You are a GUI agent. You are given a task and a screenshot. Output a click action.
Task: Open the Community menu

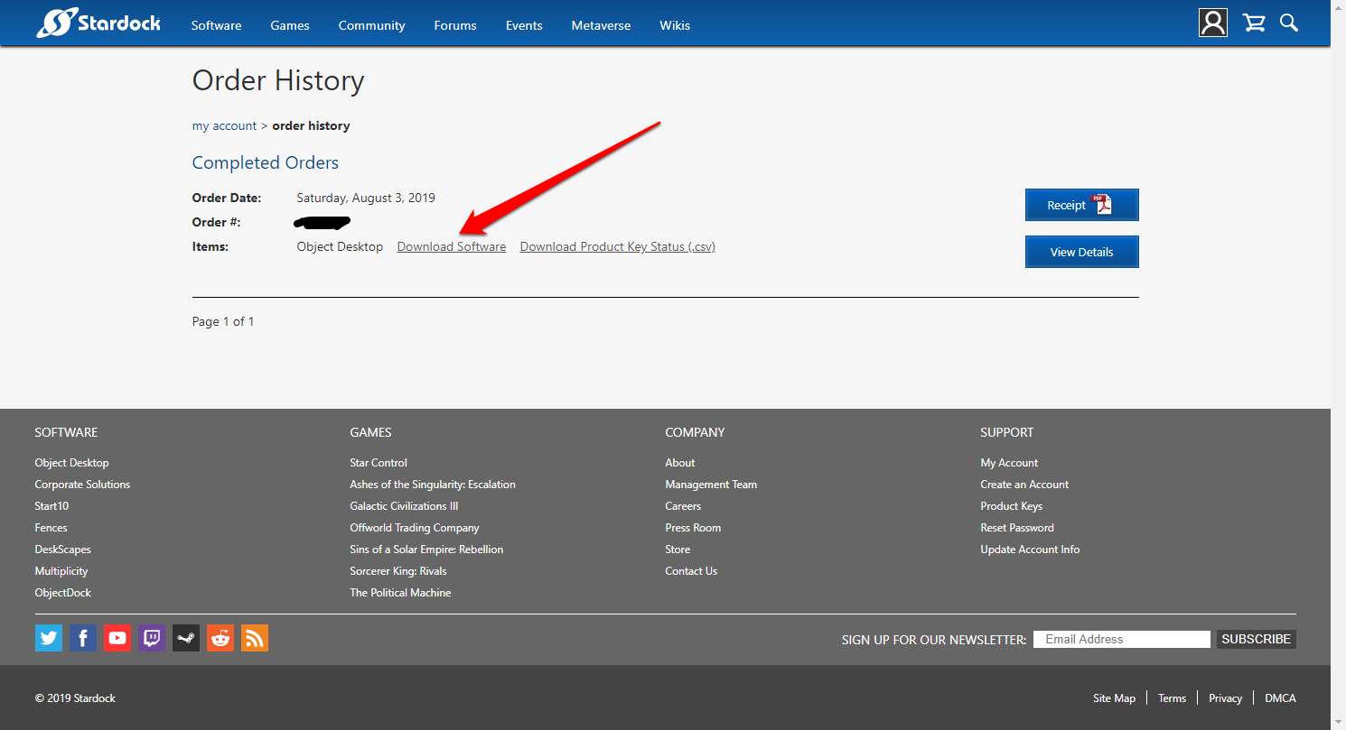pyautogui.click(x=372, y=25)
